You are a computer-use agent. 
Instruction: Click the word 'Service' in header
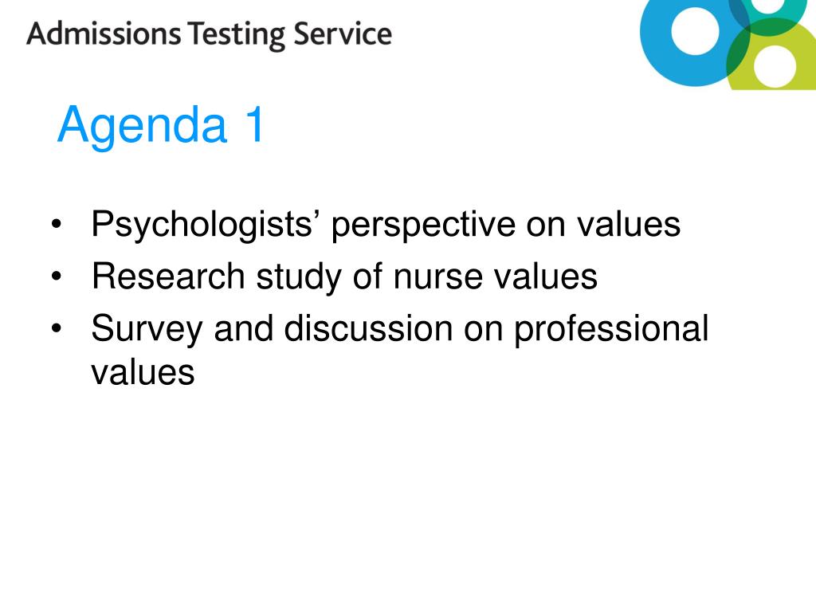[343, 33]
